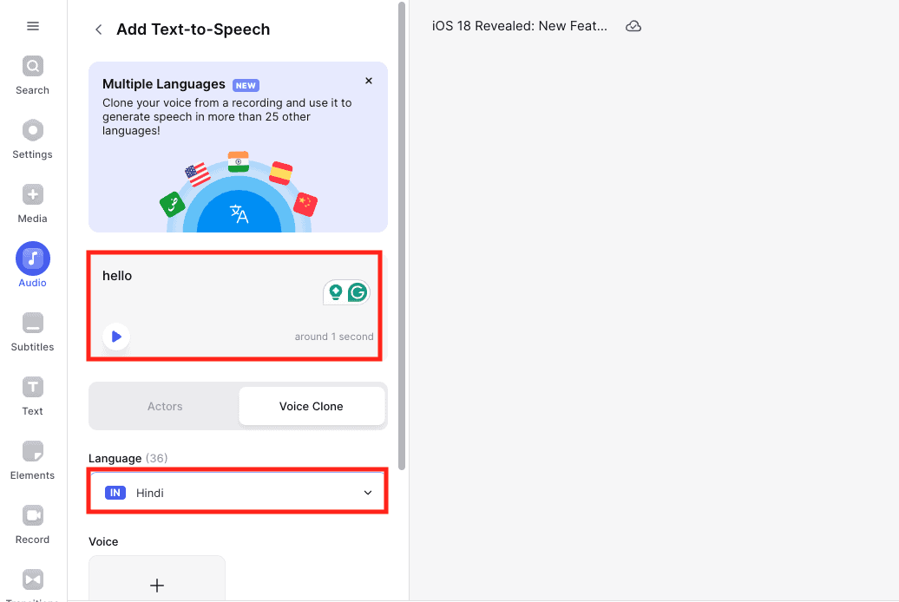
Task: Go back from Add Text-to-Speech
Action: coord(99,29)
